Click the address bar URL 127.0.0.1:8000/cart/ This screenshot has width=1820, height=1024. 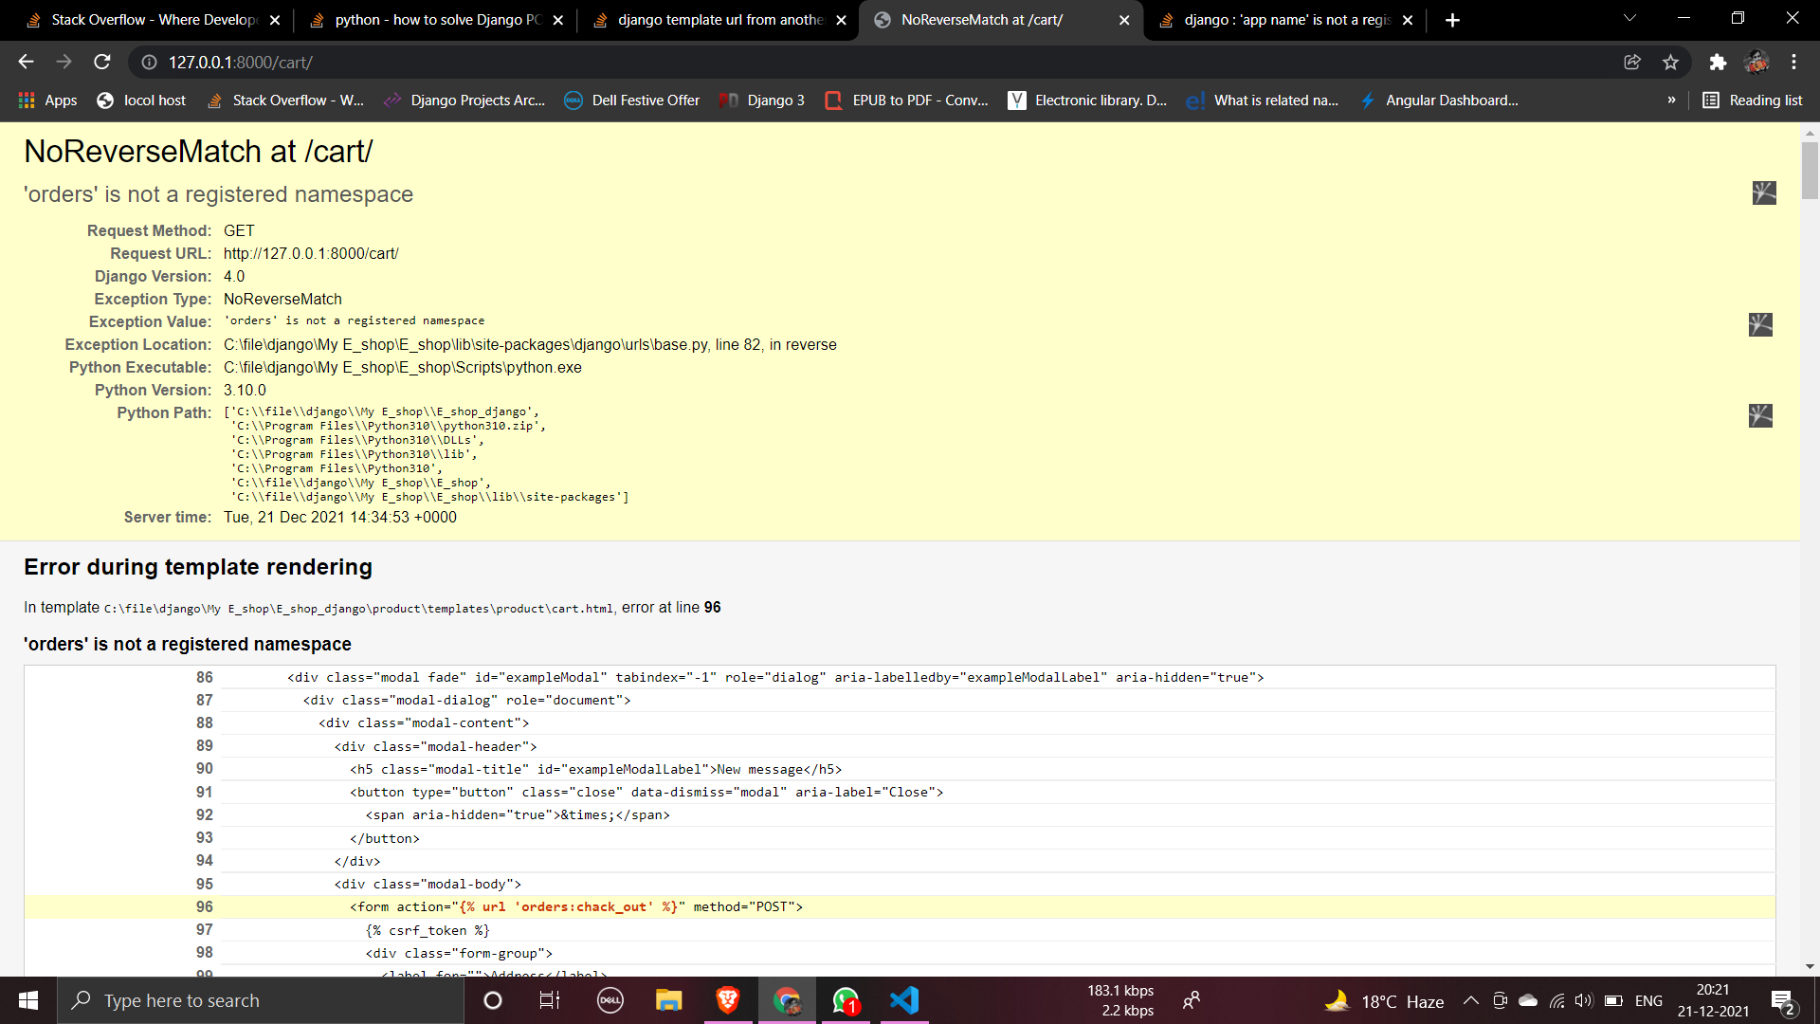coord(241,63)
